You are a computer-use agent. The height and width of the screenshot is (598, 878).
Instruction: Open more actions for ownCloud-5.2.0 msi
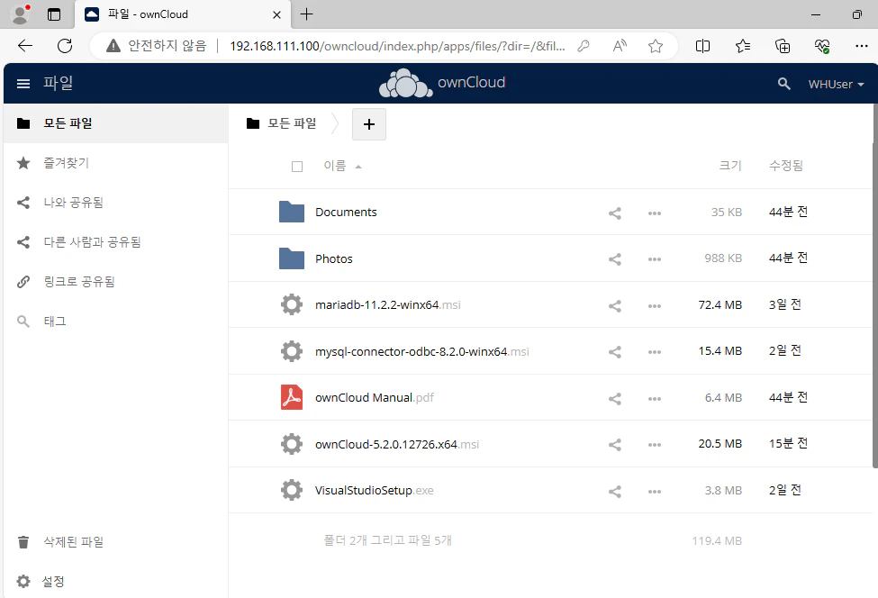655,445
